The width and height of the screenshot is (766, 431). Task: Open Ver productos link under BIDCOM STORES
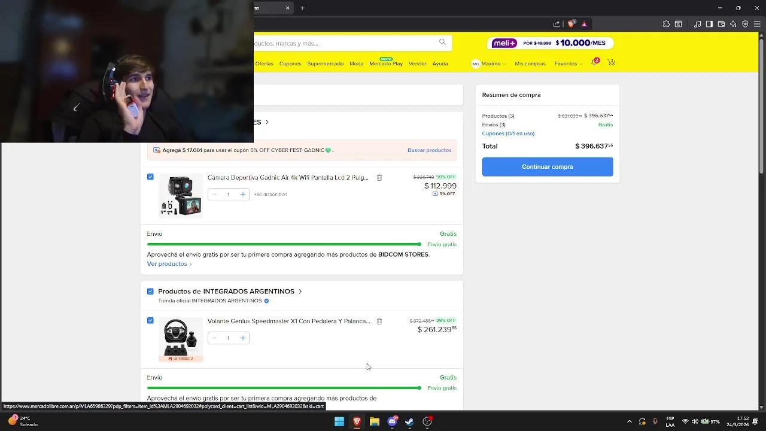coord(169,264)
